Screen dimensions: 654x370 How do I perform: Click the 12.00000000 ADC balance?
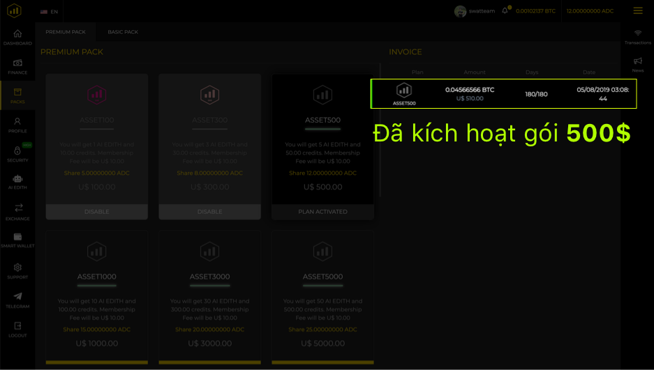590,11
